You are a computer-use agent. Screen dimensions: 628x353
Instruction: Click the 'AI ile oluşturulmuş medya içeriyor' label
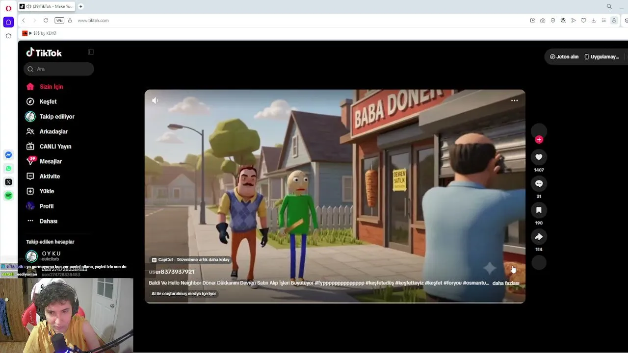pyautogui.click(x=184, y=294)
